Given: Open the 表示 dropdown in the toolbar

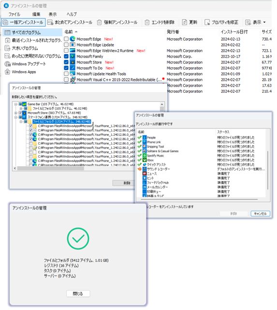Looking at the screenshot, I should tap(255, 22).
